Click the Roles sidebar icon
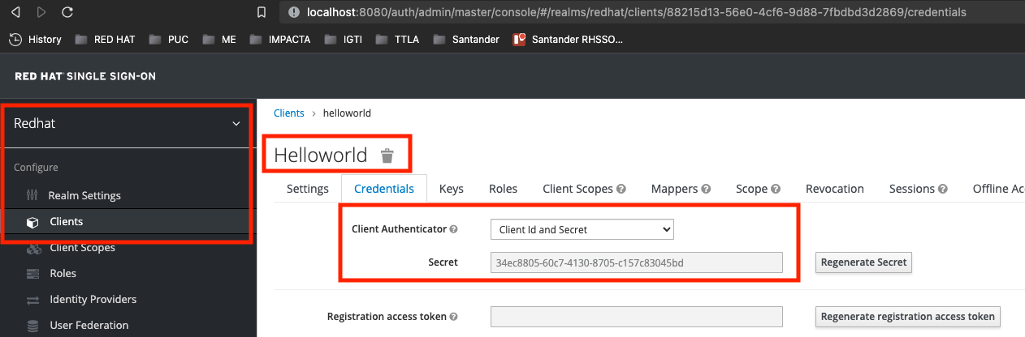The height and width of the screenshot is (337, 1025). coord(32,274)
